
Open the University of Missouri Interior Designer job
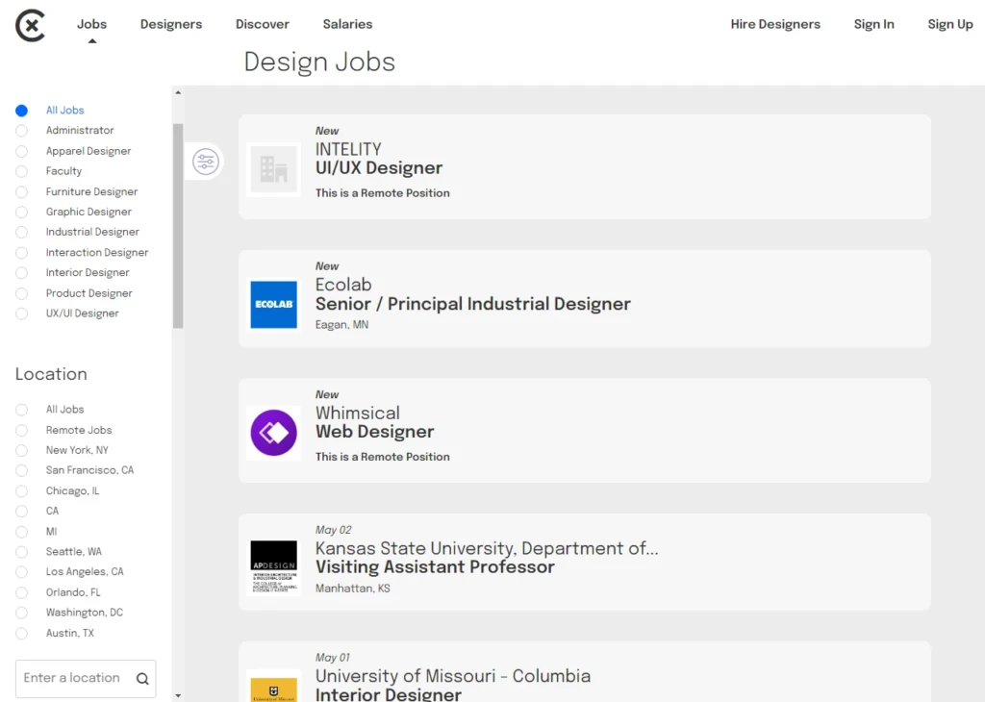(x=584, y=672)
